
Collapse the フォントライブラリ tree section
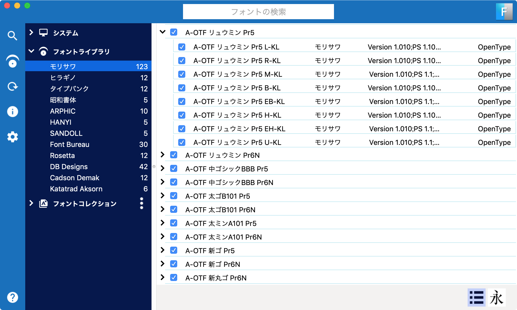[x=31, y=51]
